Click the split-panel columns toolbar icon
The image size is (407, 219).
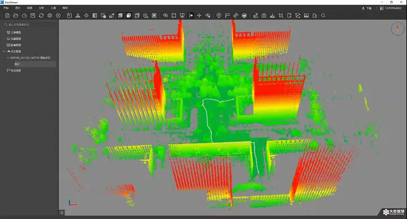(x=95, y=16)
